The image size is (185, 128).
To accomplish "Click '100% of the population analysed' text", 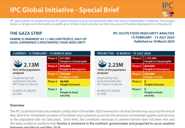I will click(x=112, y=71).
